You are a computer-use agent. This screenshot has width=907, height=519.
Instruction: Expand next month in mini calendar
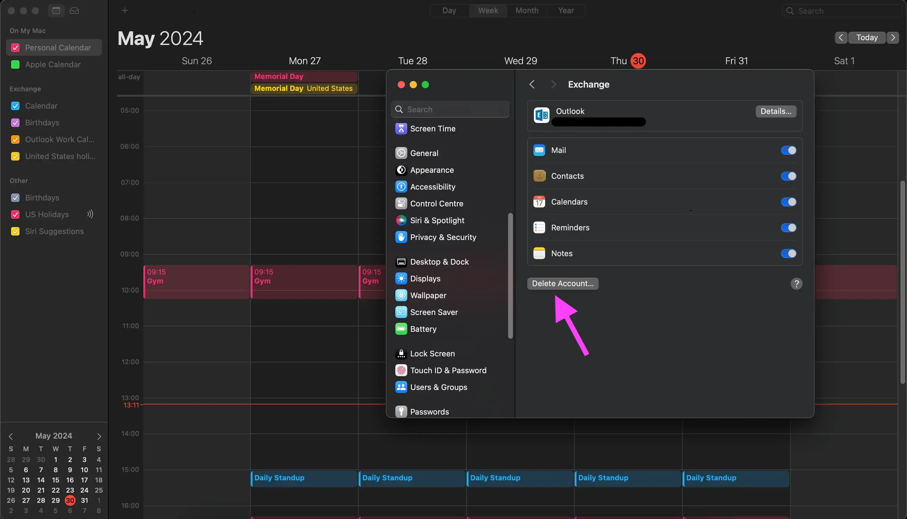99,436
